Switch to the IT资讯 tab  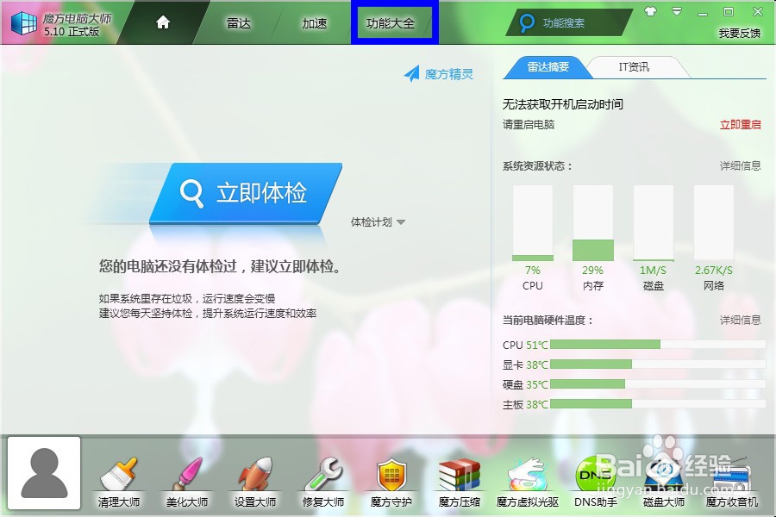pyautogui.click(x=634, y=67)
